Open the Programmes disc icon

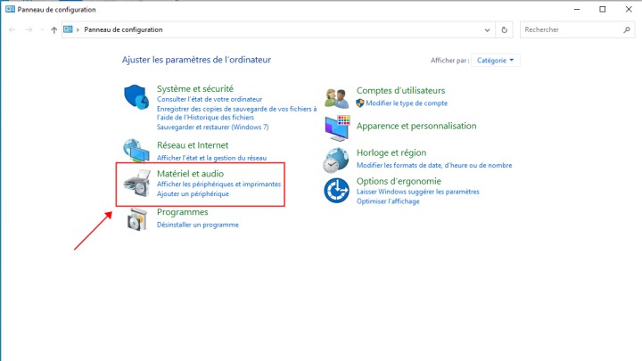[137, 219]
